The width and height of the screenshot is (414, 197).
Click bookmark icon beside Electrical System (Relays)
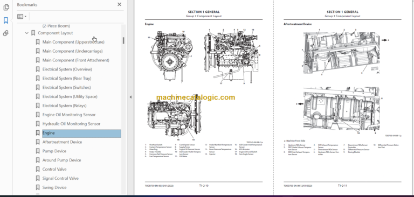coord(38,105)
